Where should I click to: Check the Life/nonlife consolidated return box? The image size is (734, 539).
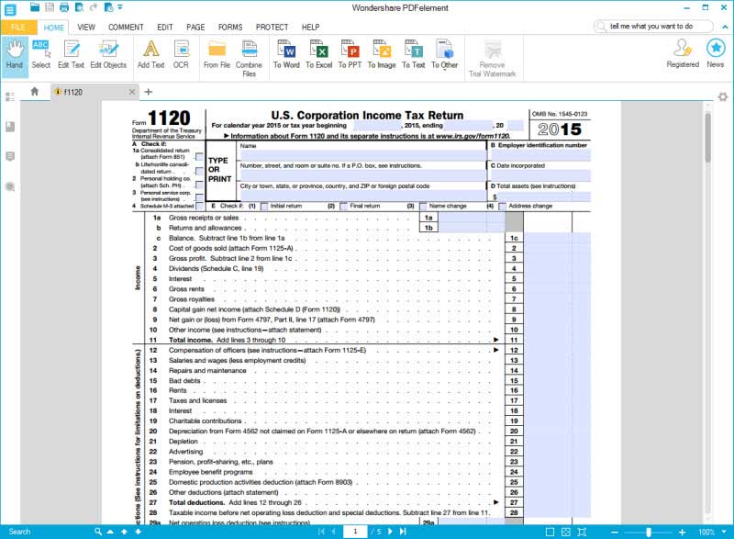199,171
